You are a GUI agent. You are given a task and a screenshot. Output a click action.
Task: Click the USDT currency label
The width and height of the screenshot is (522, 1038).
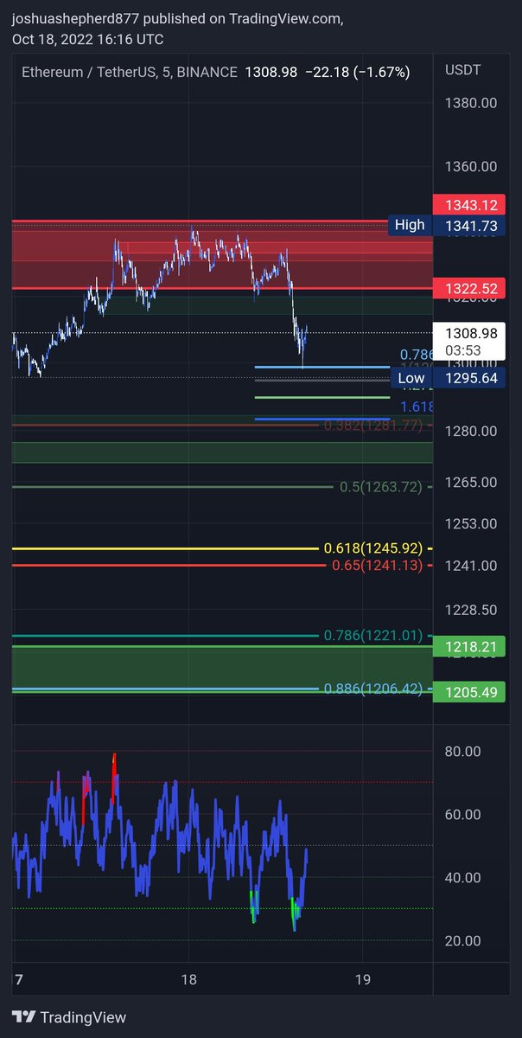pyautogui.click(x=462, y=70)
